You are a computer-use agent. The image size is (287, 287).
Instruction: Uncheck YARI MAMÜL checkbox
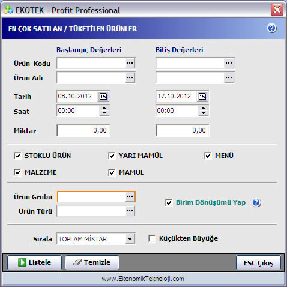tap(112, 156)
